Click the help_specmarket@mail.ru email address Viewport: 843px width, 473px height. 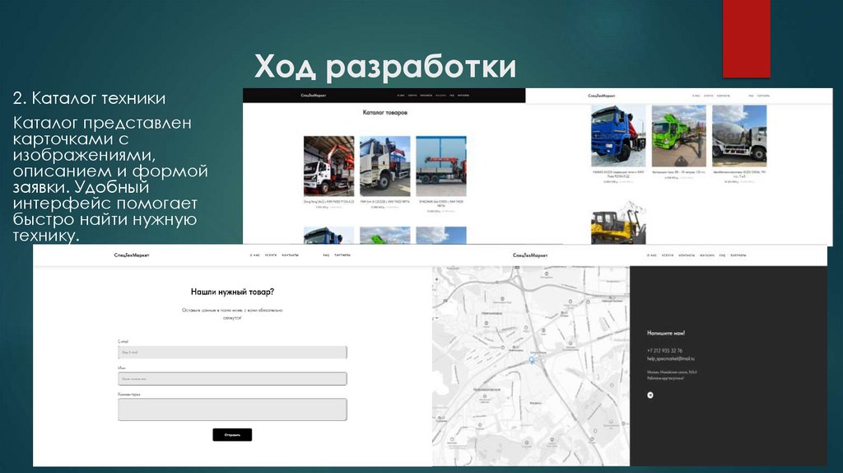click(670, 358)
